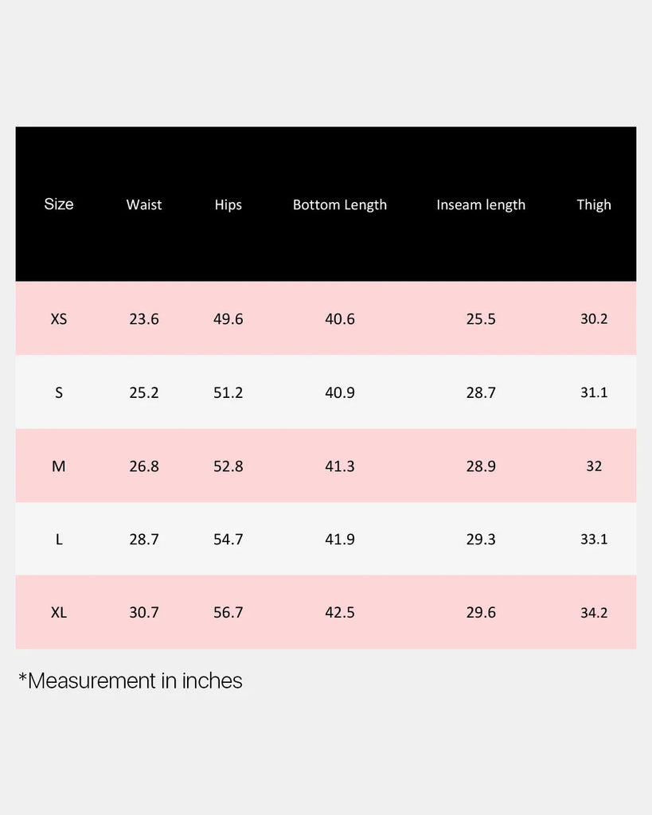Click the M thigh value 32
This screenshot has height=815, width=652.
(594, 466)
